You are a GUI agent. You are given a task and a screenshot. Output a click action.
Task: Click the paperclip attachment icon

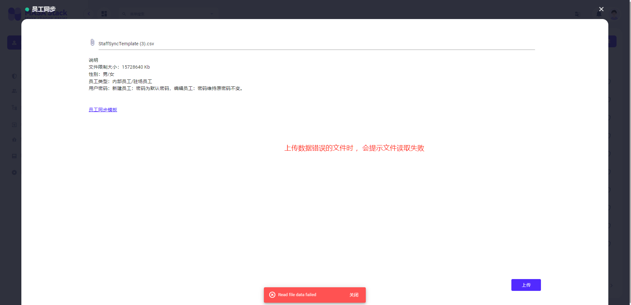92,42
